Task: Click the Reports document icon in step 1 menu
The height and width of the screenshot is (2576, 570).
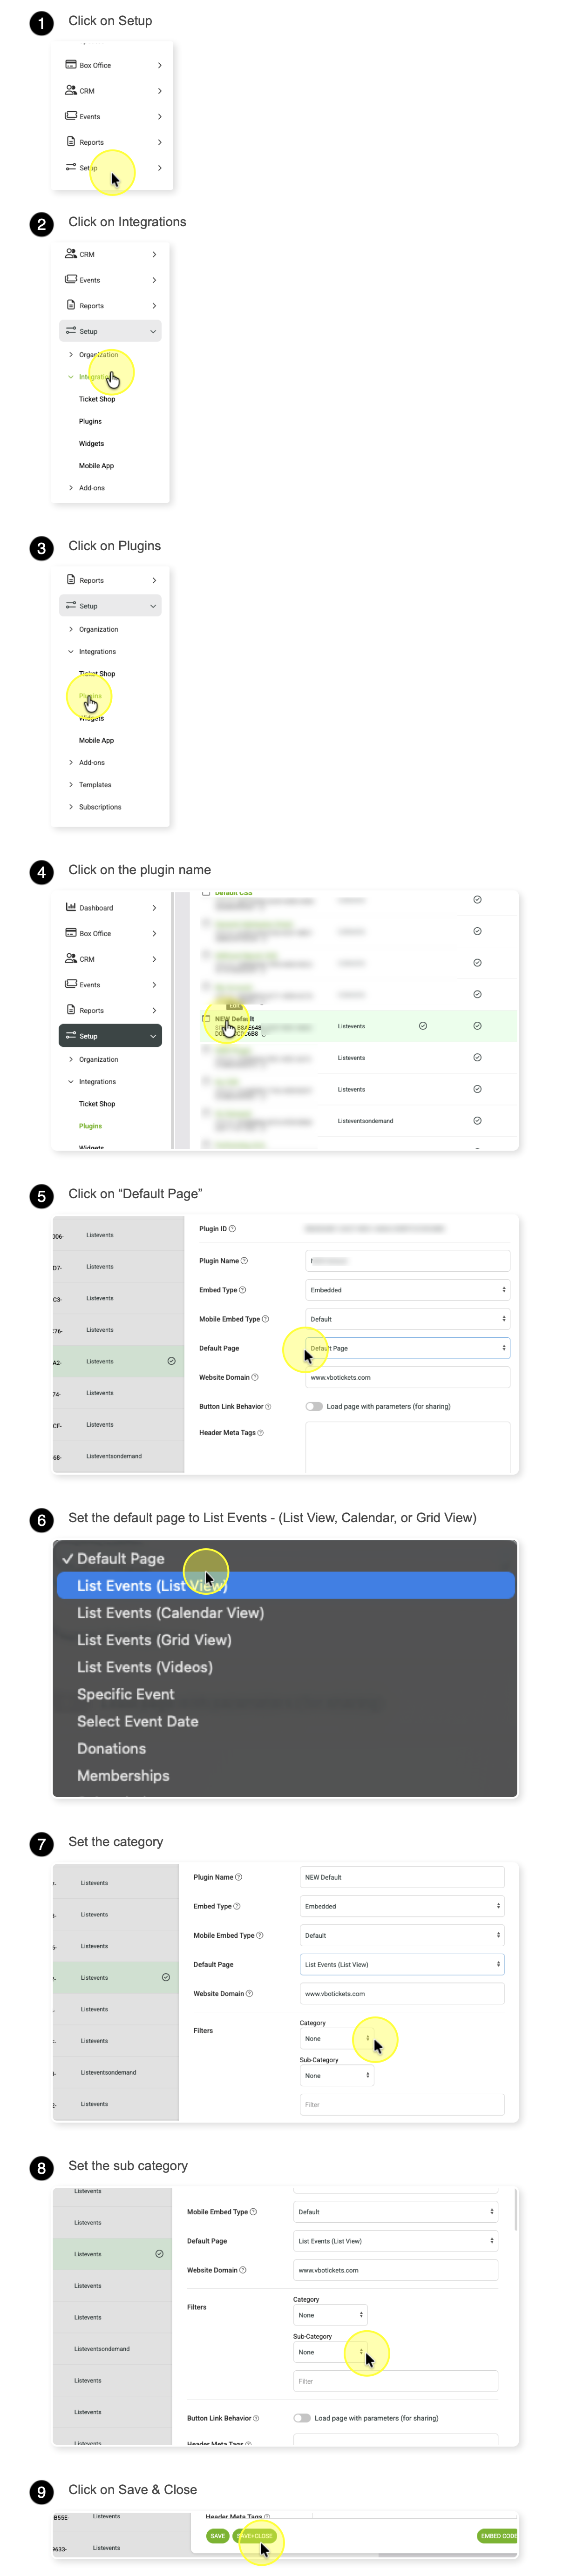Action: [71, 142]
